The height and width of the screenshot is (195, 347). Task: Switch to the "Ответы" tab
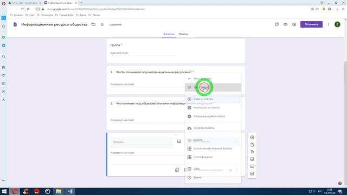[x=183, y=34]
